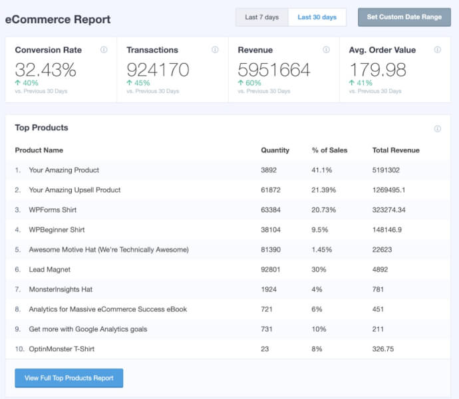Screen dimensions: 459x399
Task: Click the 41.1% sales percentage
Action: pyautogui.click(x=322, y=170)
